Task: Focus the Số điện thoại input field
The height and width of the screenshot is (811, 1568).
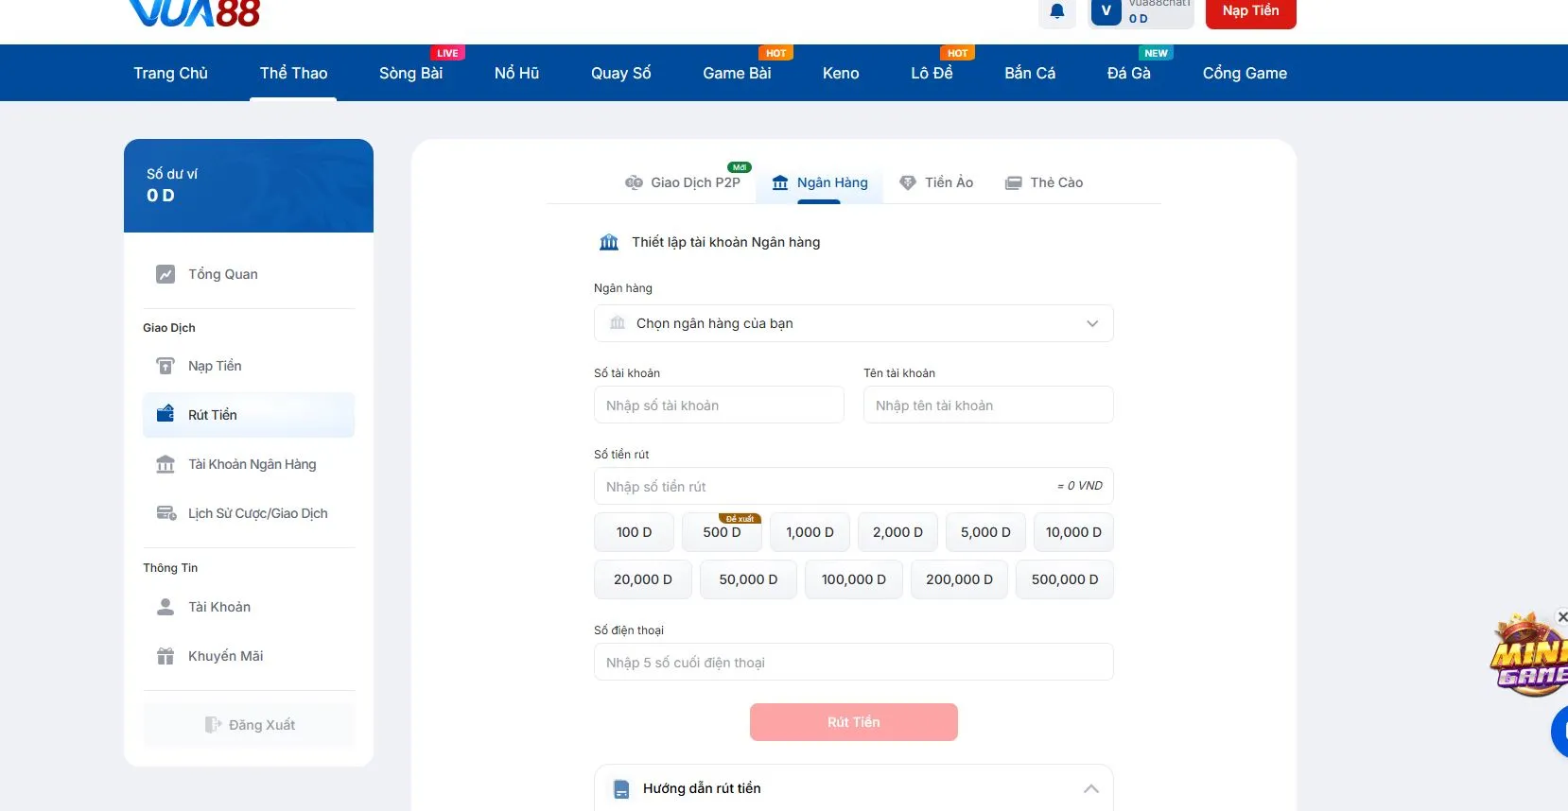Action: point(853,663)
